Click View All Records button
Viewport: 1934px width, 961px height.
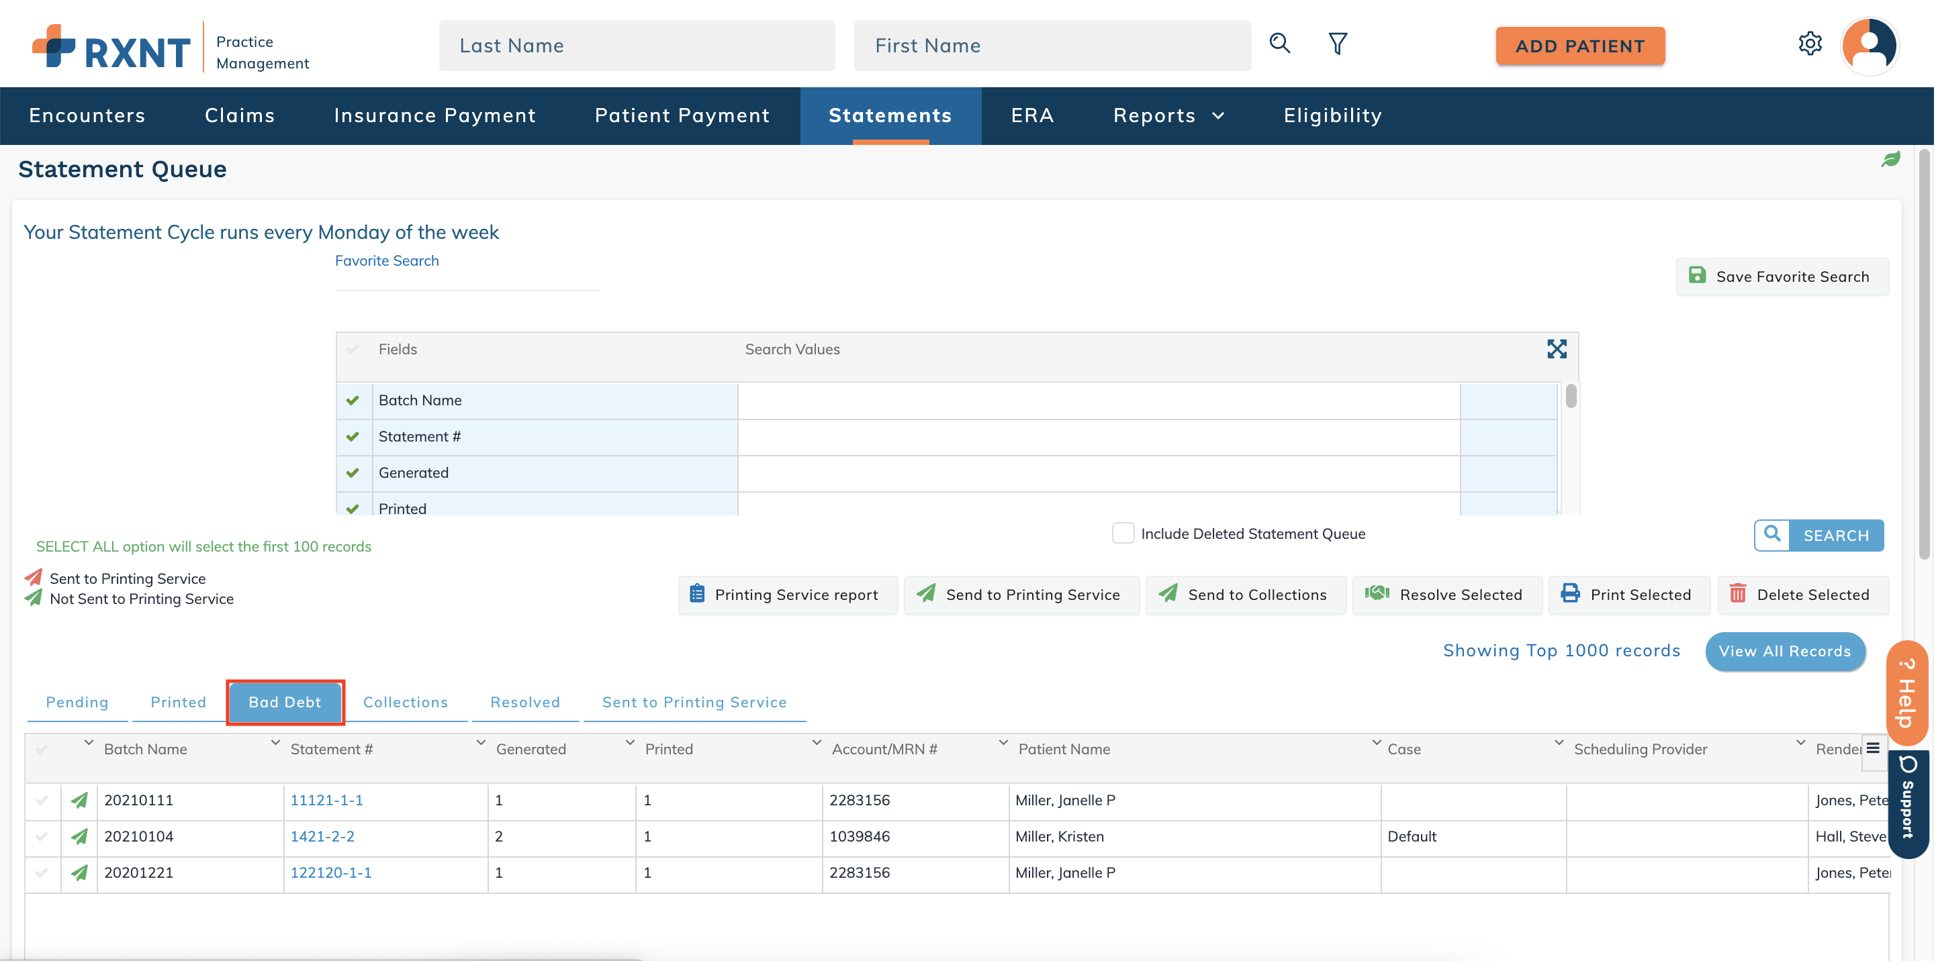pyautogui.click(x=1785, y=651)
